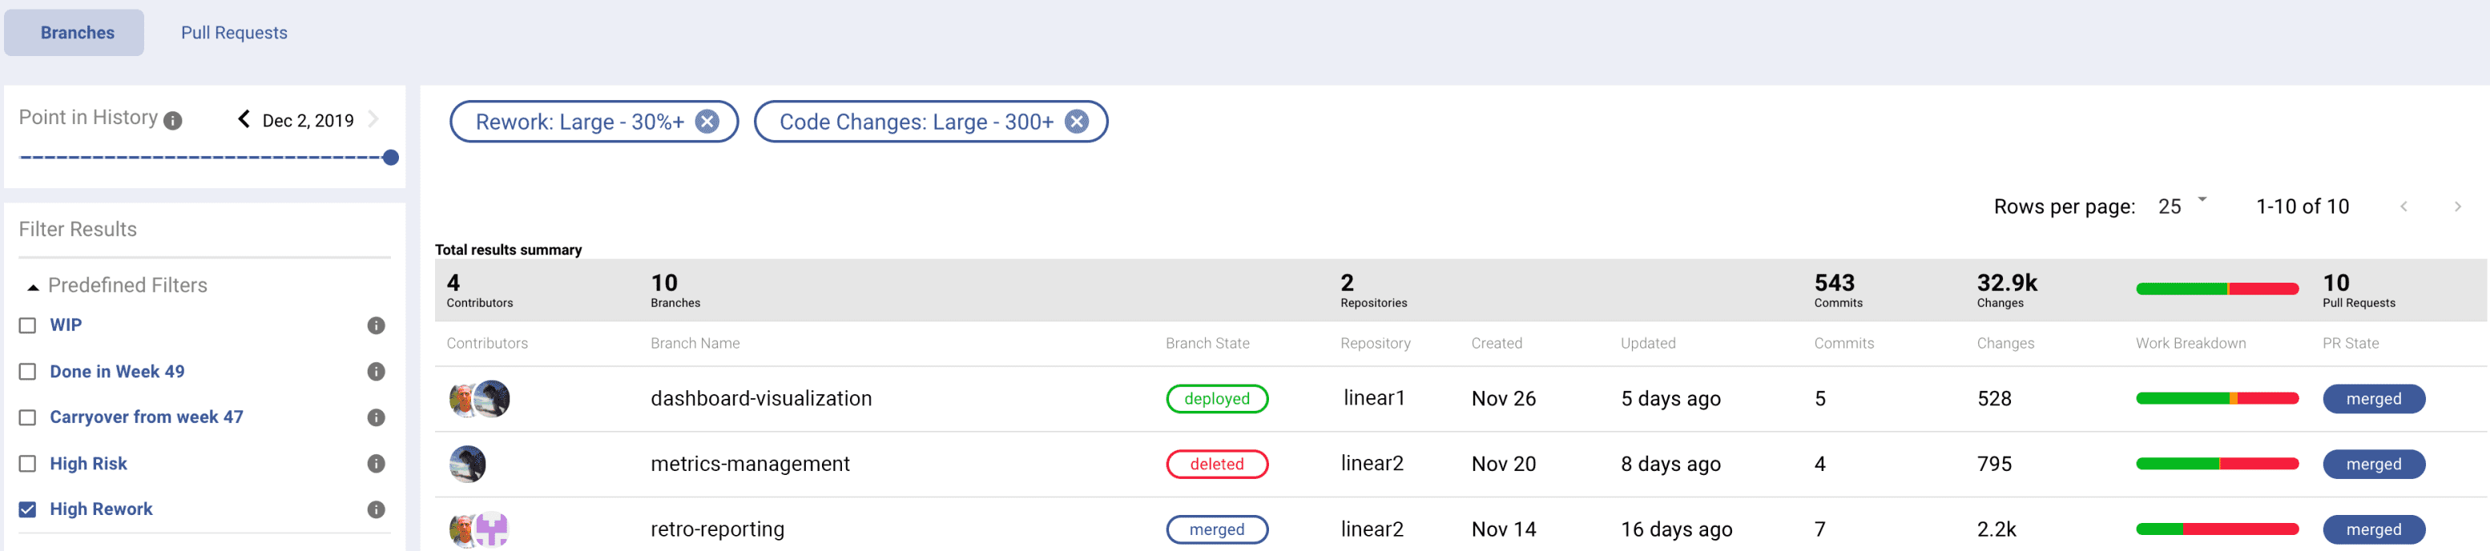Click retro-reporting contributor avatars

tap(479, 529)
